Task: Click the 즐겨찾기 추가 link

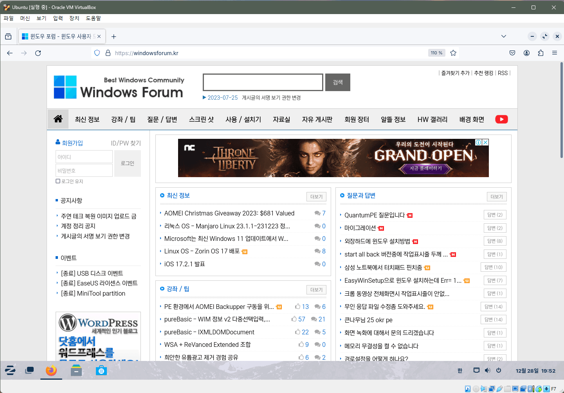Action: [455, 73]
